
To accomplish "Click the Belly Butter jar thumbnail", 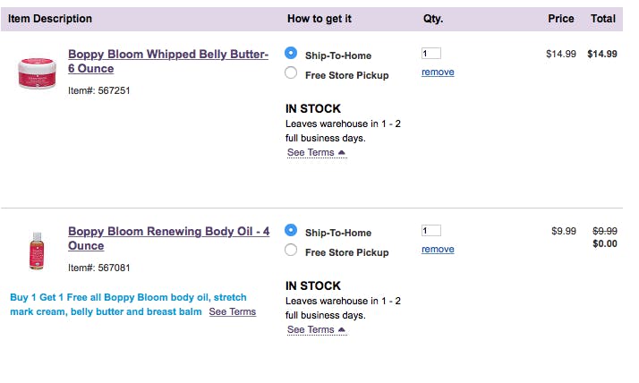I will [x=37, y=73].
